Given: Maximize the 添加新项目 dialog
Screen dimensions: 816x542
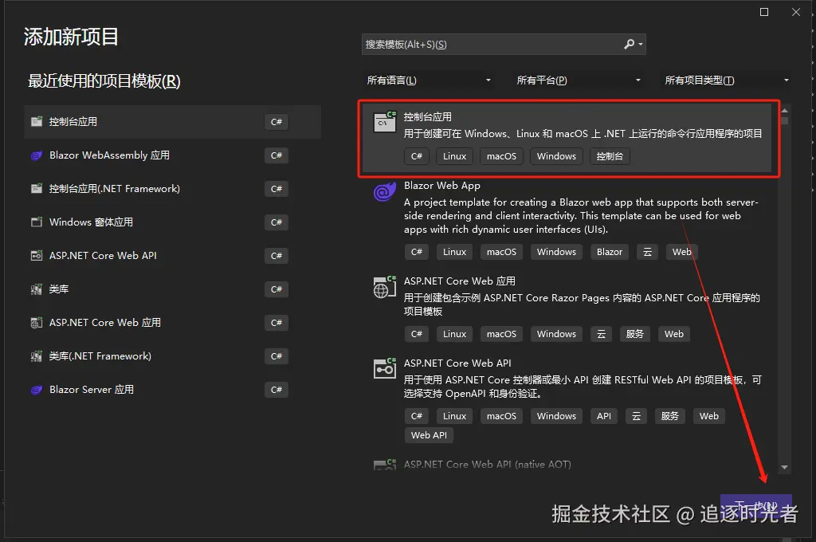Looking at the screenshot, I should [764, 12].
